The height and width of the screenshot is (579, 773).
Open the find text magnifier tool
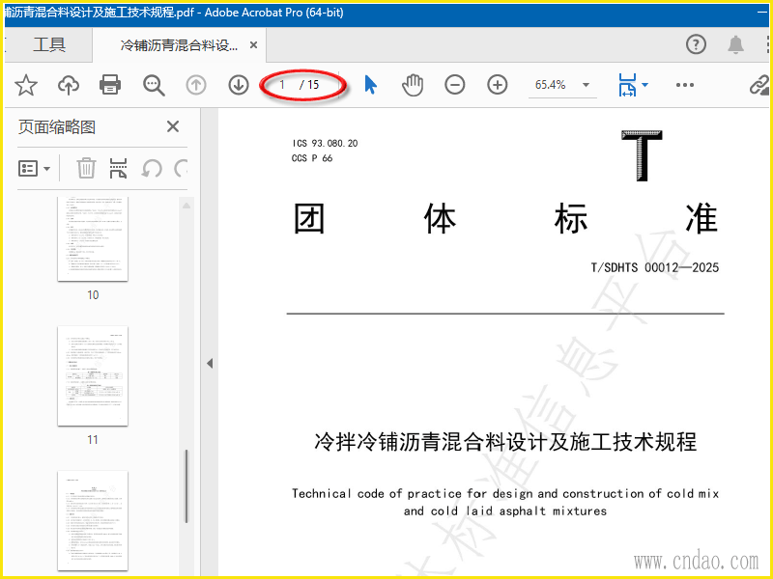point(154,85)
